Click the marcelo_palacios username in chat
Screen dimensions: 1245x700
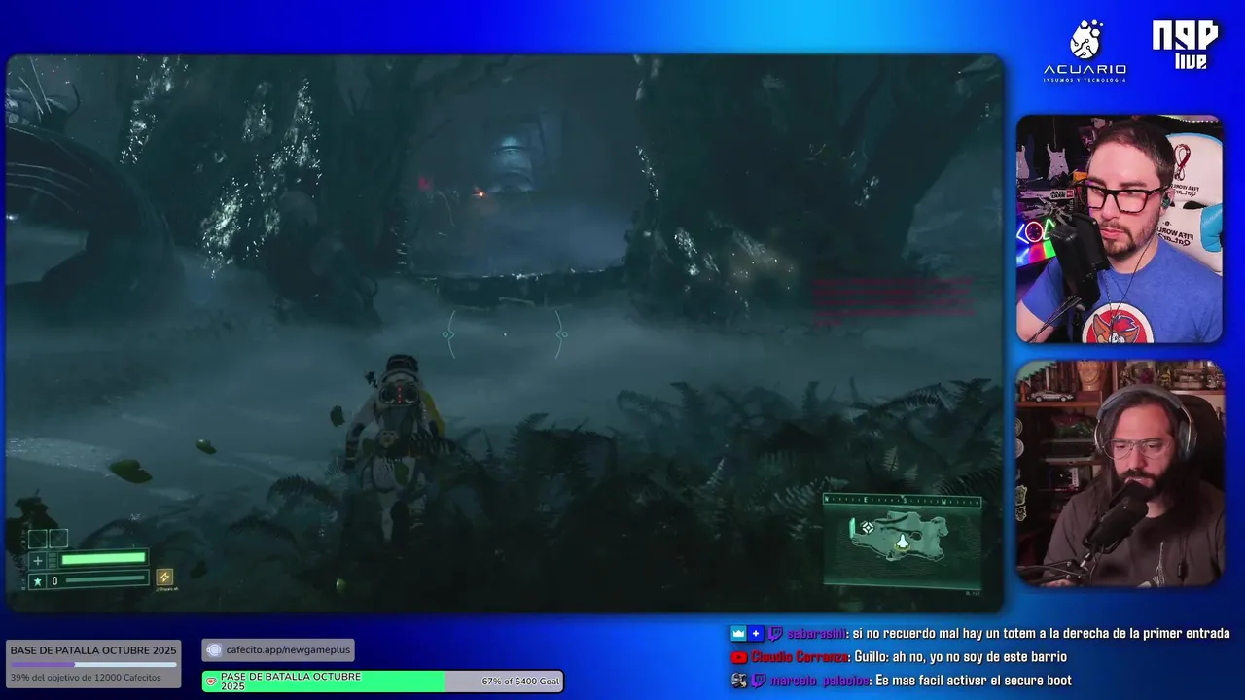coord(820,681)
